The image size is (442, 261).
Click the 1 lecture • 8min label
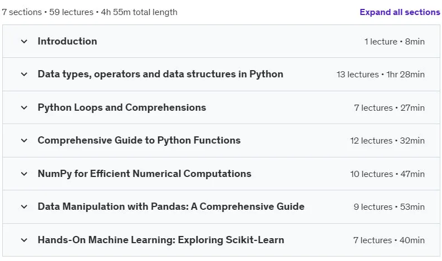click(x=394, y=42)
